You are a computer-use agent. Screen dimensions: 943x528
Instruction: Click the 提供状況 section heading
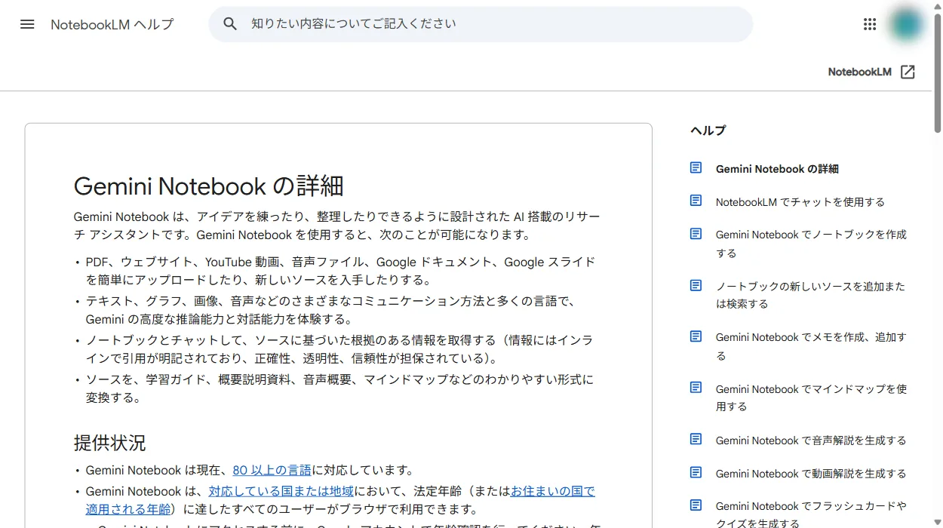tap(110, 443)
